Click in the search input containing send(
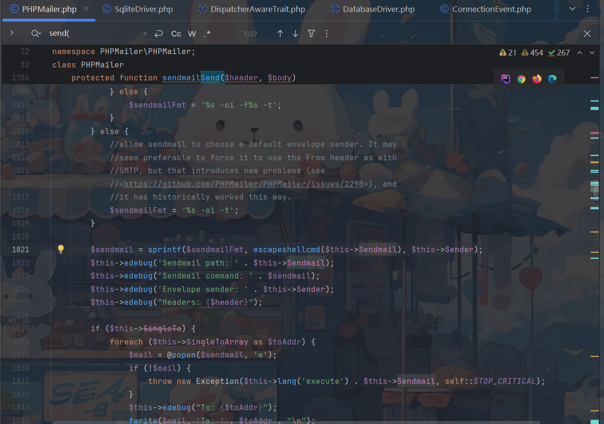The width and height of the screenshot is (604, 424). tap(93, 33)
